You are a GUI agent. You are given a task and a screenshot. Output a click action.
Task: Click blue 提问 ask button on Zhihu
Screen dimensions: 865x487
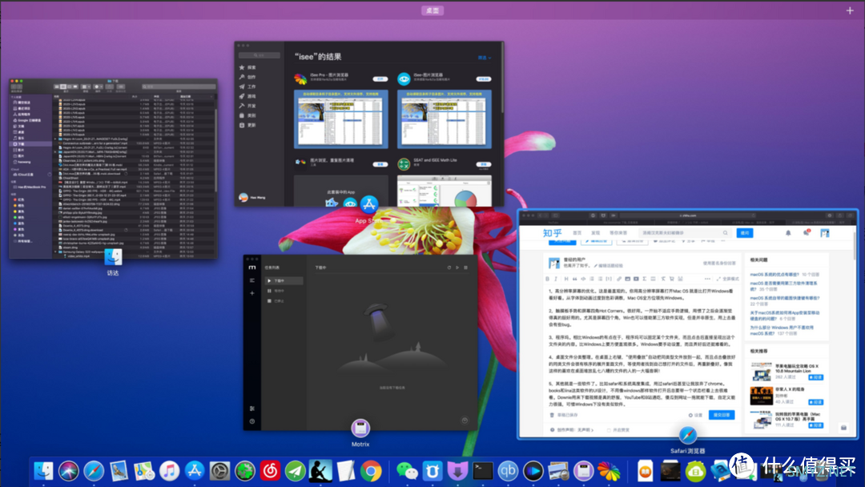[x=745, y=233]
